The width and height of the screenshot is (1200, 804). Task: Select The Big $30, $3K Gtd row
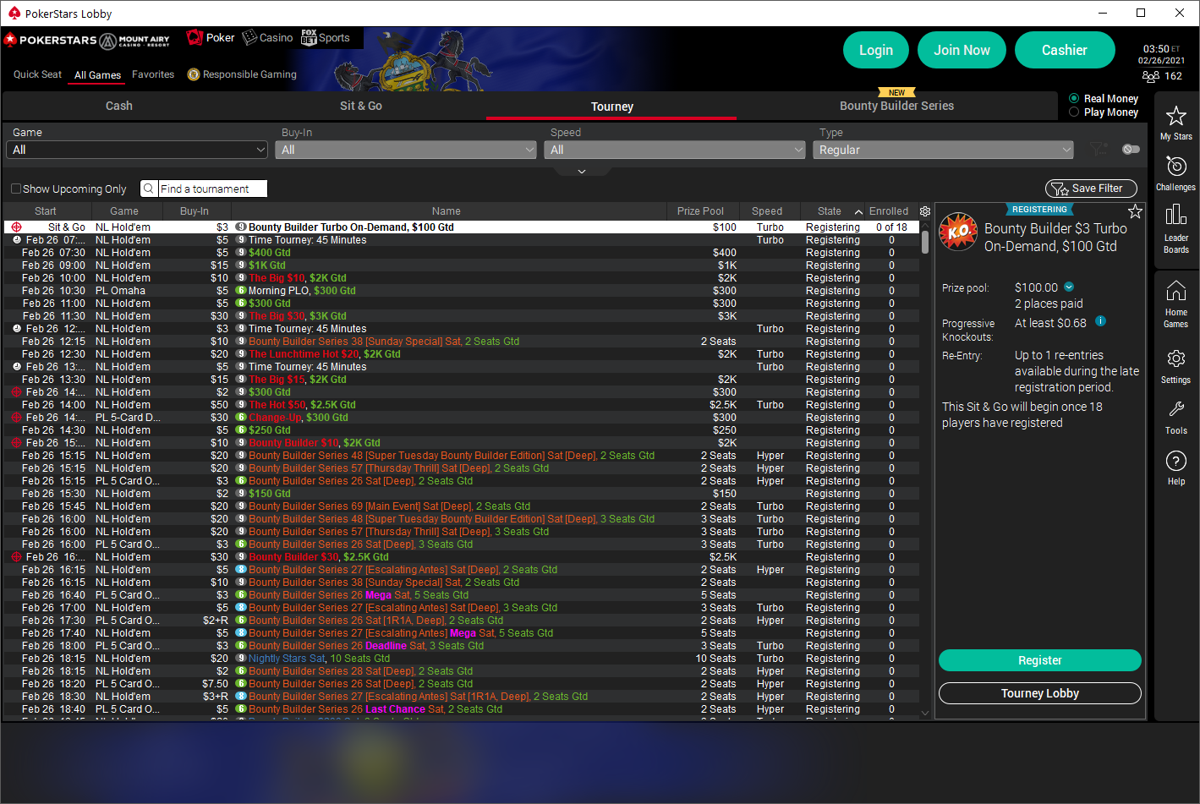461,316
